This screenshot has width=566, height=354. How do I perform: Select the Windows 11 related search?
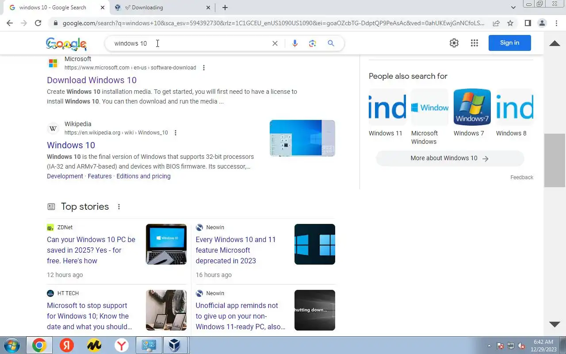[387, 114]
